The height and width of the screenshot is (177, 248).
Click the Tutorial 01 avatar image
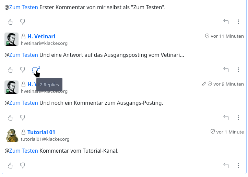pyautogui.click(x=11, y=135)
